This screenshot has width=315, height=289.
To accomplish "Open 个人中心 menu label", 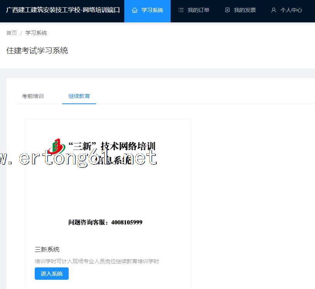I will pyautogui.click(x=291, y=10).
